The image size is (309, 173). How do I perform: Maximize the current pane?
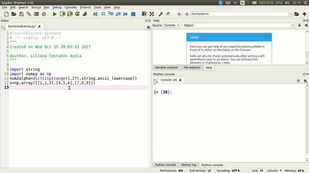coord(144,14)
